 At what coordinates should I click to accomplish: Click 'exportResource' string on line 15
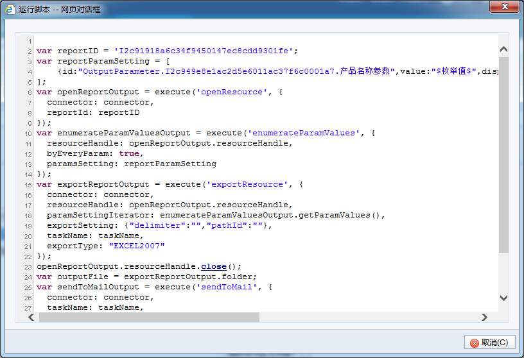point(247,184)
